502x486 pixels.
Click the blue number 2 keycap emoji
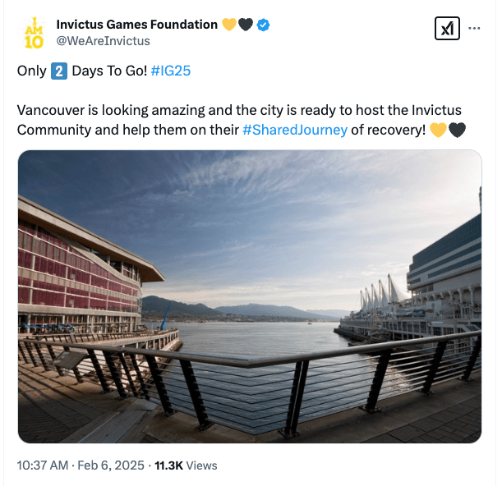point(59,71)
